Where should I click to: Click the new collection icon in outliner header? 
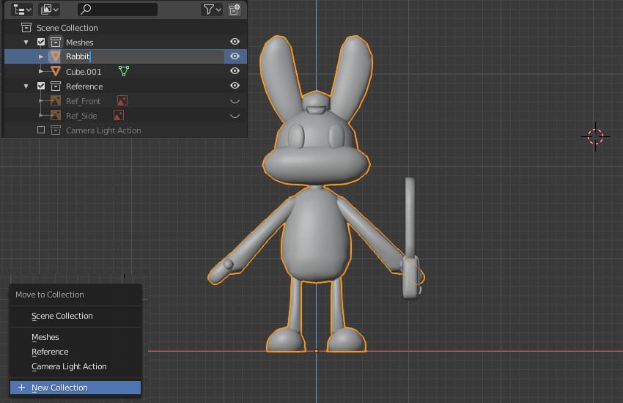pyautogui.click(x=234, y=10)
